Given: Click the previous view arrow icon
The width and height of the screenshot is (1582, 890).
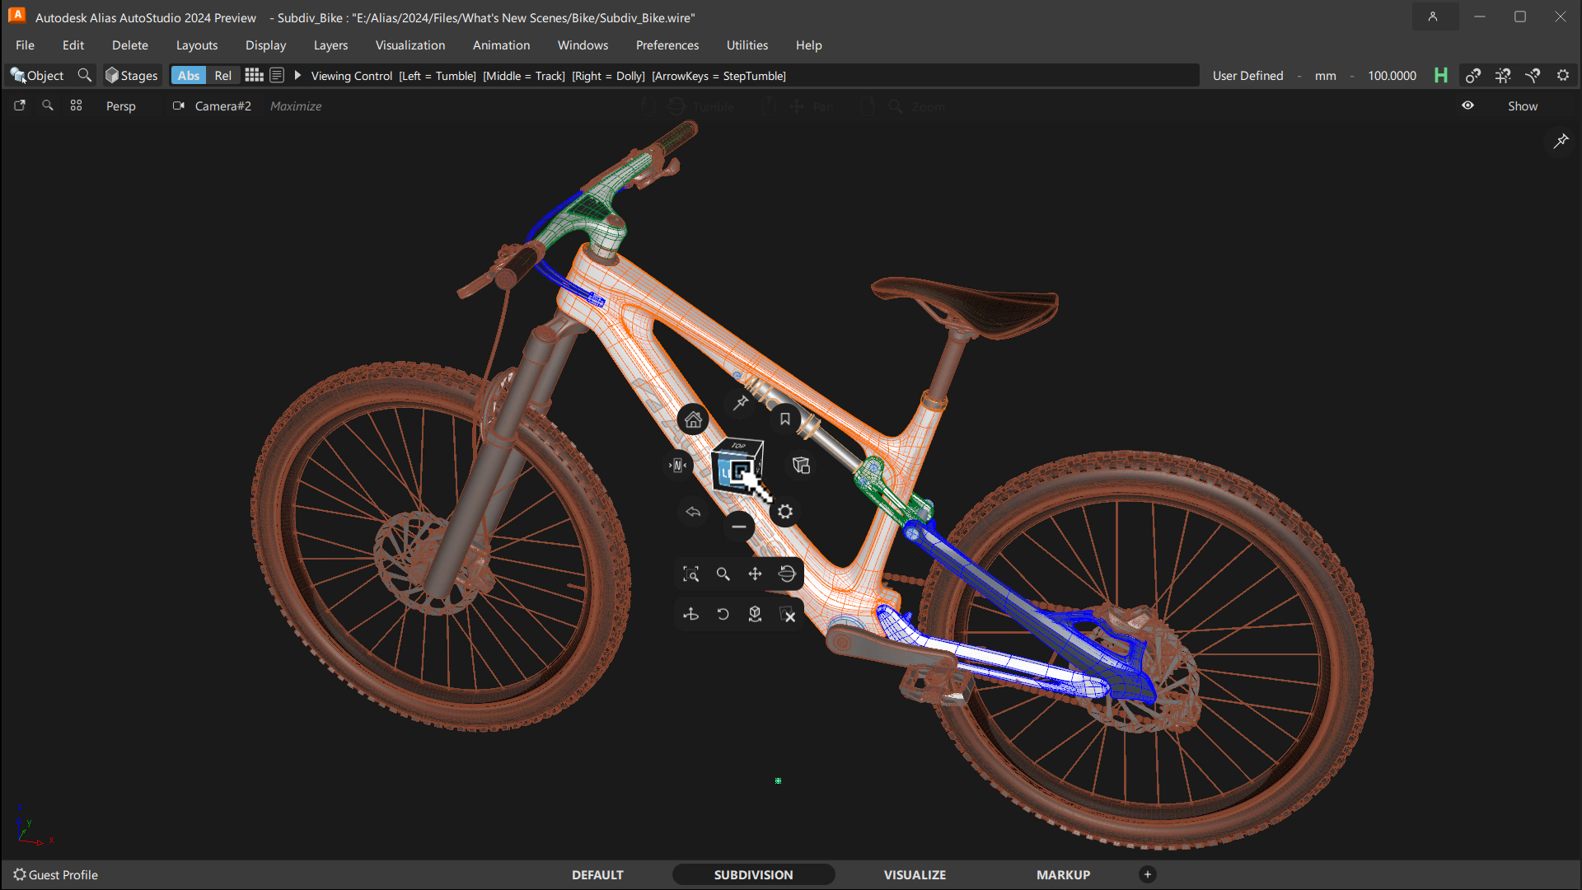Looking at the screenshot, I should pos(693,512).
